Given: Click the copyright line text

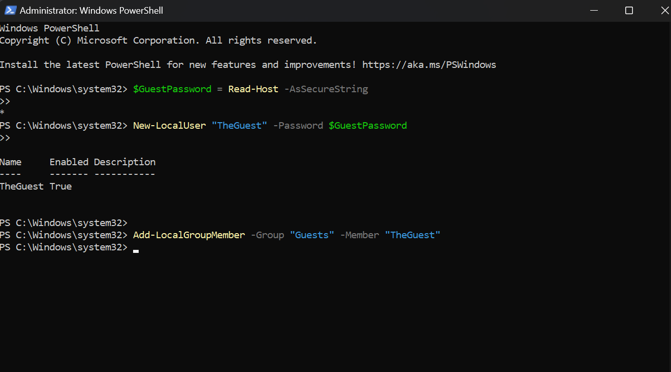Looking at the screenshot, I should [158, 40].
